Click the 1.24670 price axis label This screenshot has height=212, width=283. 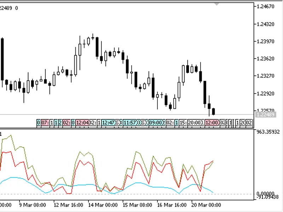click(x=265, y=7)
